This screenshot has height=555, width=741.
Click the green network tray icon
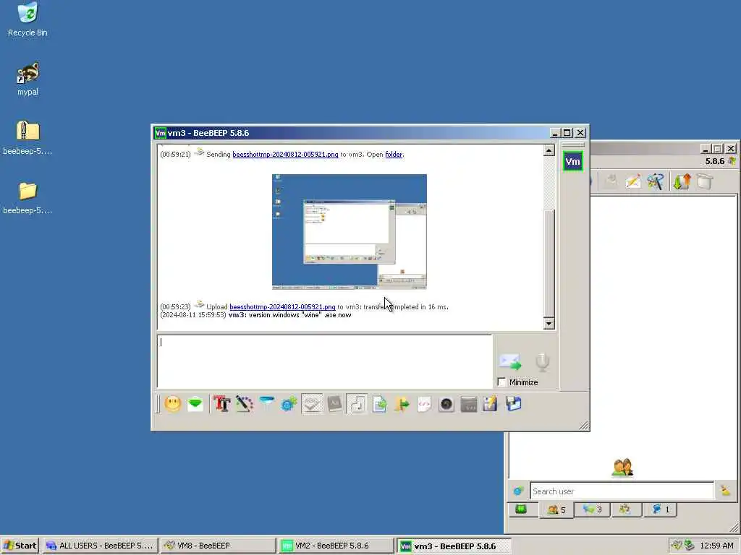coord(690,546)
